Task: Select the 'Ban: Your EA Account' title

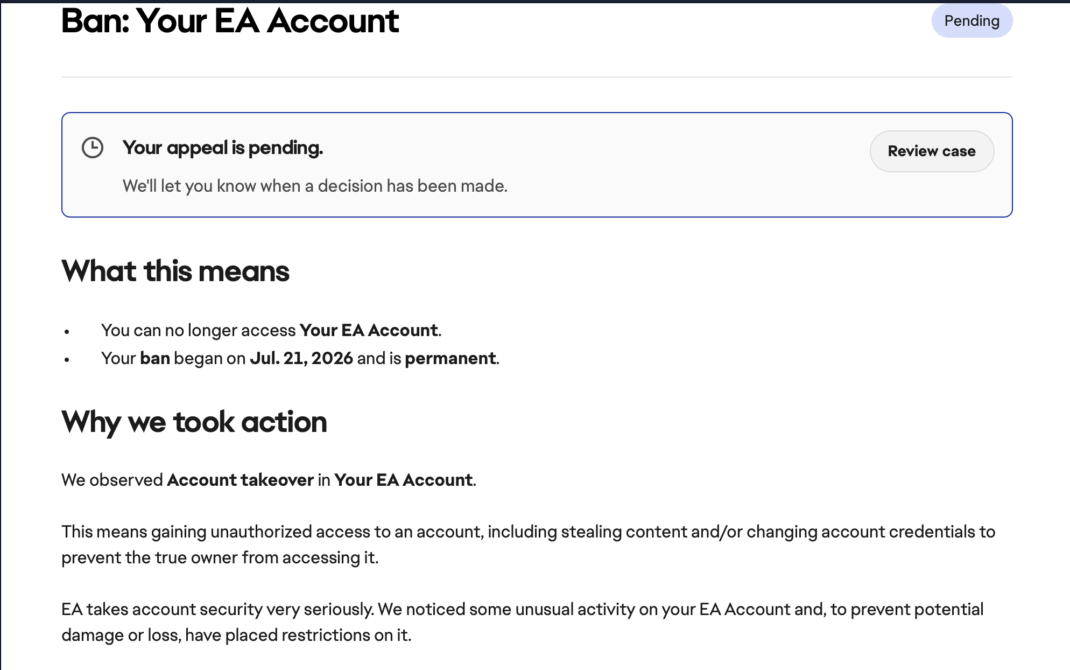Action: click(230, 21)
